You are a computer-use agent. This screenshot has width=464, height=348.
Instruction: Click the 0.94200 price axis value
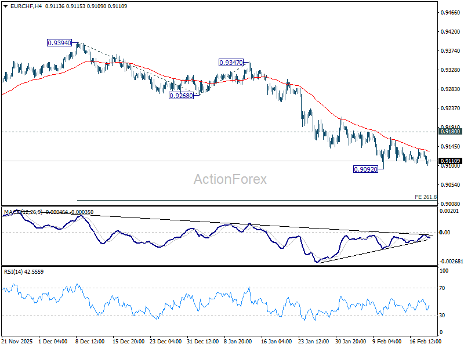451,32
